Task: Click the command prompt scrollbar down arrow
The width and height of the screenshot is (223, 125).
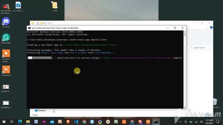Action: click(x=185, y=107)
